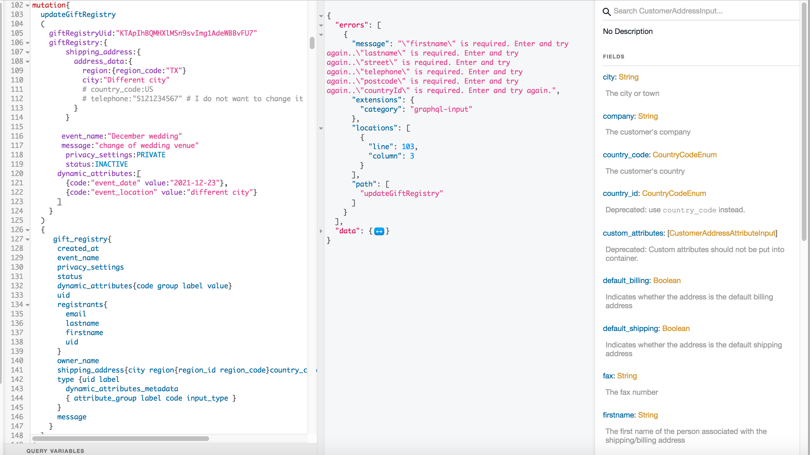The width and height of the screenshot is (810, 455).
Task: Click the query editor vertical scrollbar thumb
Action: pos(312,43)
